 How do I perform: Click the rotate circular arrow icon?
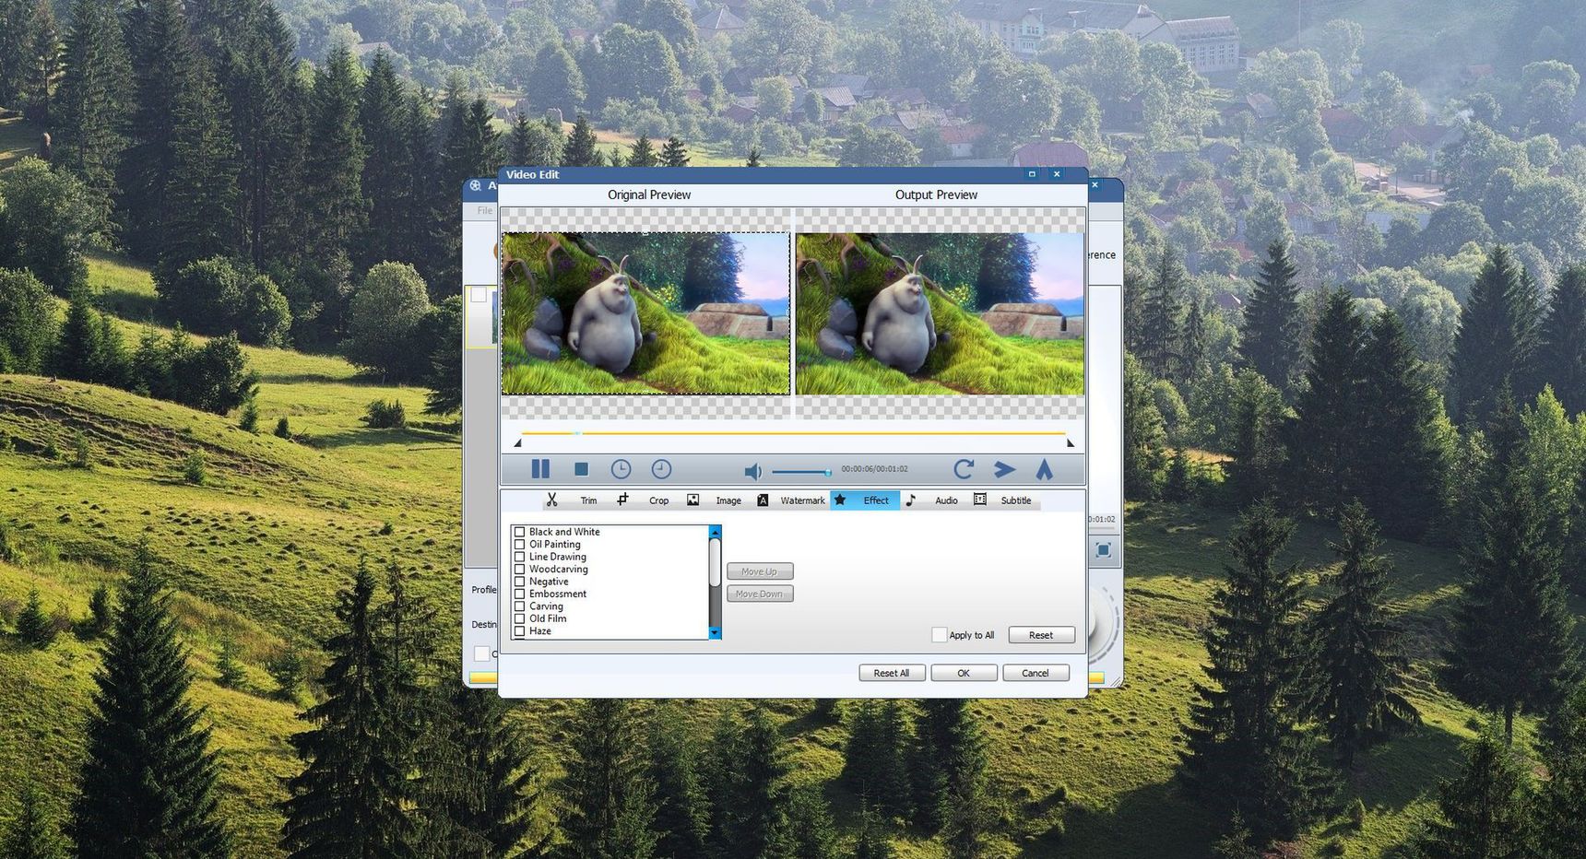coord(964,469)
